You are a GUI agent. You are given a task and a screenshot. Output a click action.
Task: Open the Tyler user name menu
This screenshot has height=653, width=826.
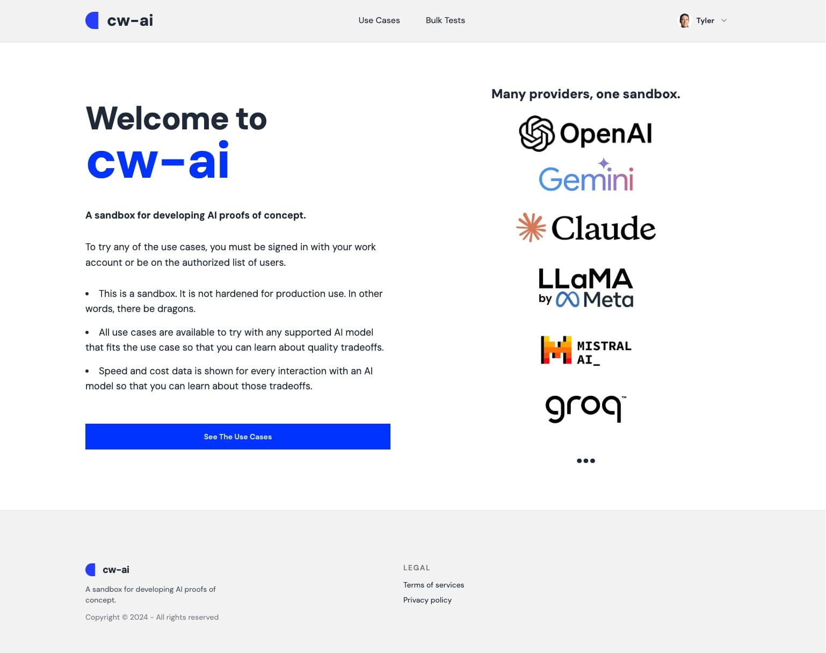coord(705,20)
